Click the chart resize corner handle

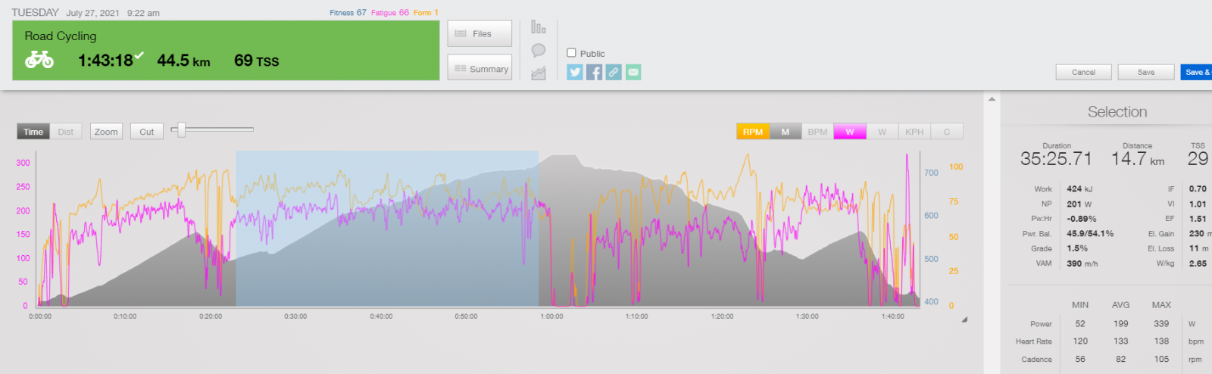click(x=964, y=319)
